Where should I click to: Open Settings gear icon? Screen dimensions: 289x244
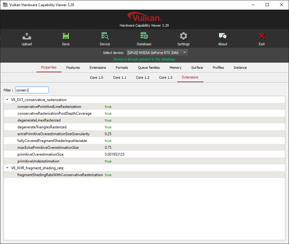coord(184,36)
